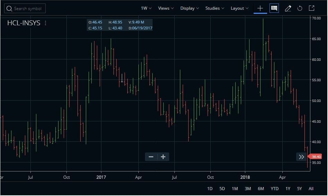The height and width of the screenshot is (196, 328).
Task: Select the 6M range
Action: click(261, 189)
